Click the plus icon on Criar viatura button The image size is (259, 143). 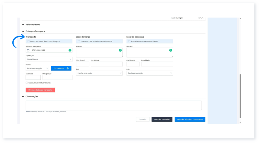pos(68,68)
